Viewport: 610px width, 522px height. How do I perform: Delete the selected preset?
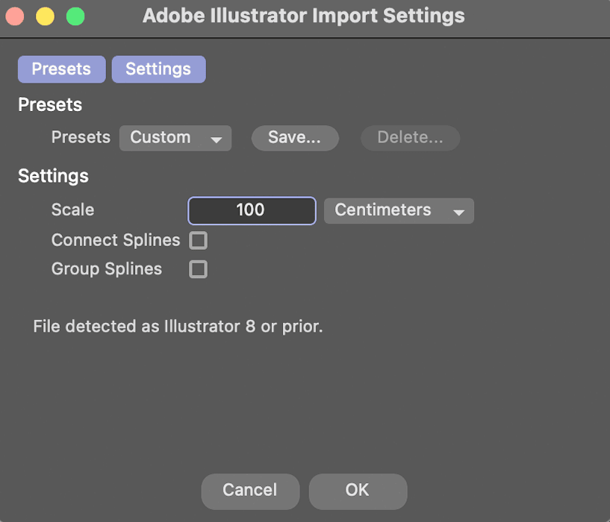click(x=410, y=137)
